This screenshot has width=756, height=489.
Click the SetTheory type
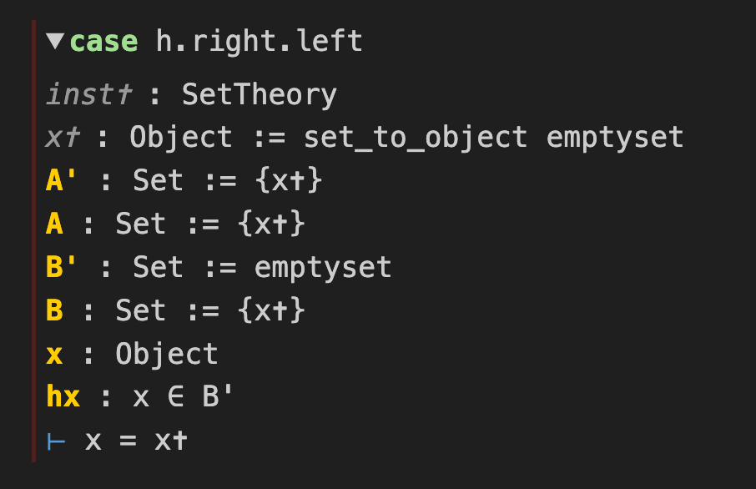click(x=259, y=94)
